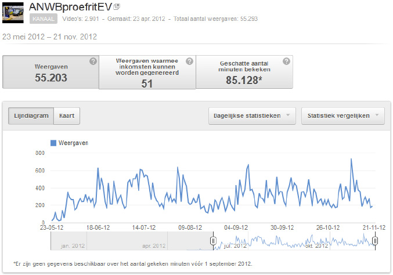Click the left handle of the timeline range slider
The width and height of the screenshot is (393, 275).
coord(213,241)
